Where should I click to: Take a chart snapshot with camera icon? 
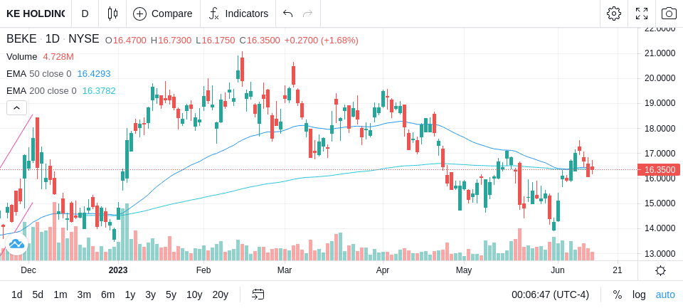point(669,14)
